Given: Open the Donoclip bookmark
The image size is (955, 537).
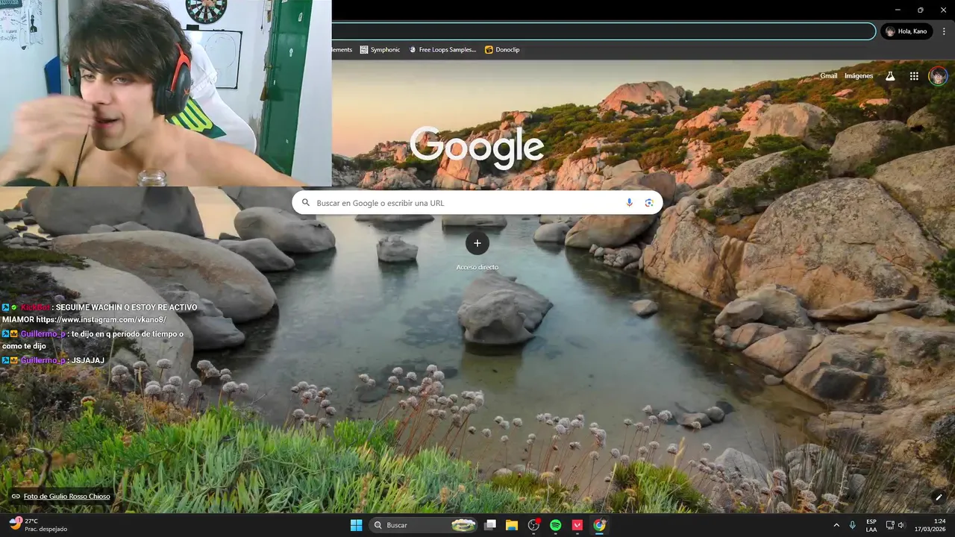Looking at the screenshot, I should [502, 50].
